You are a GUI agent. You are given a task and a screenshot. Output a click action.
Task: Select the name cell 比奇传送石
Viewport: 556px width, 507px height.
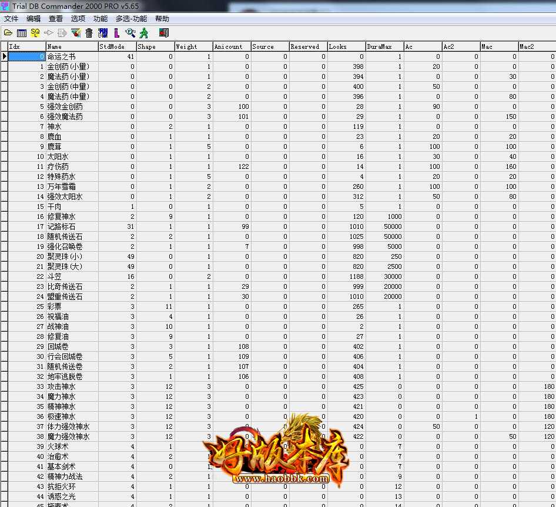[72, 286]
